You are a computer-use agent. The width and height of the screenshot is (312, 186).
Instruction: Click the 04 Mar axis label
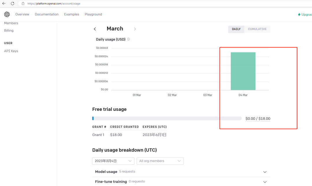pyautogui.click(x=243, y=95)
